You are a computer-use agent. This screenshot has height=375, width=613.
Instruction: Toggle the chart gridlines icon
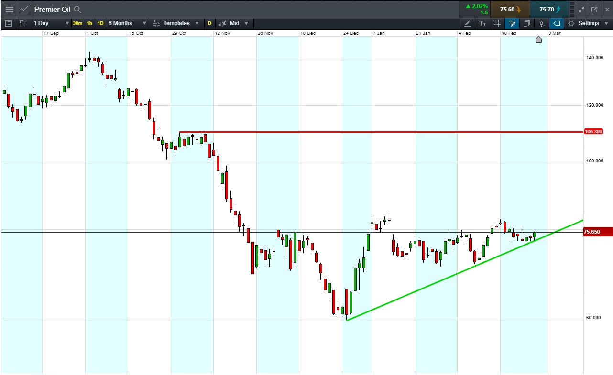tap(497, 23)
